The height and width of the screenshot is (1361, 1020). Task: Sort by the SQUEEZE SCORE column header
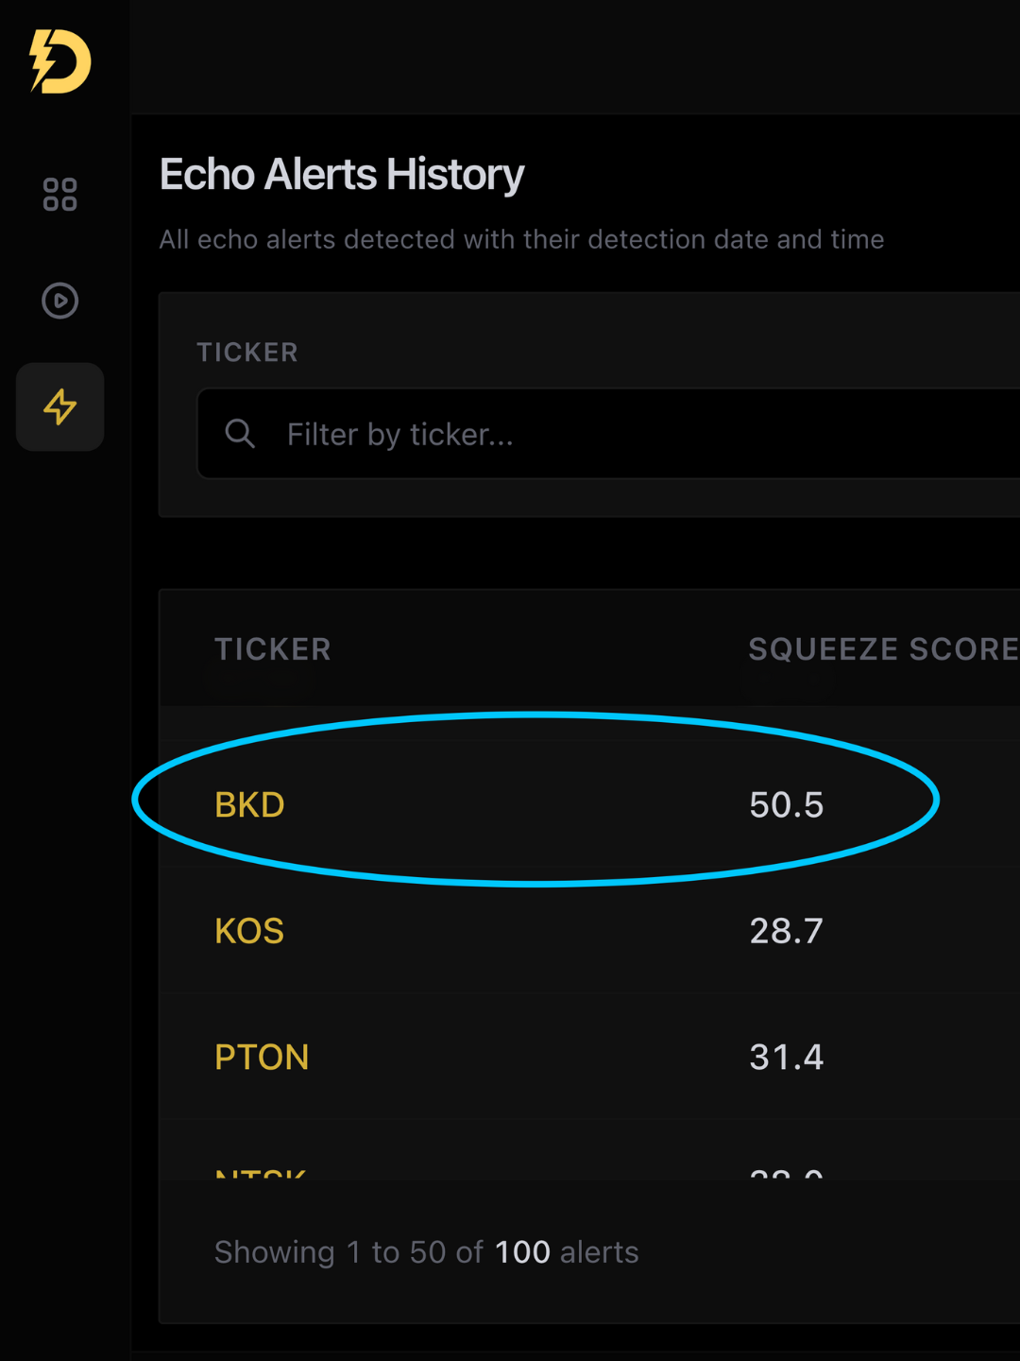pos(882,649)
